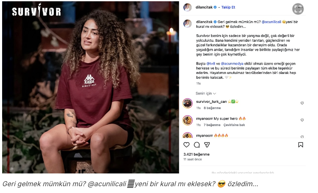The image size is (318, 193).
Task: Share post via paper plane icon
Action: [x=207, y=145]
